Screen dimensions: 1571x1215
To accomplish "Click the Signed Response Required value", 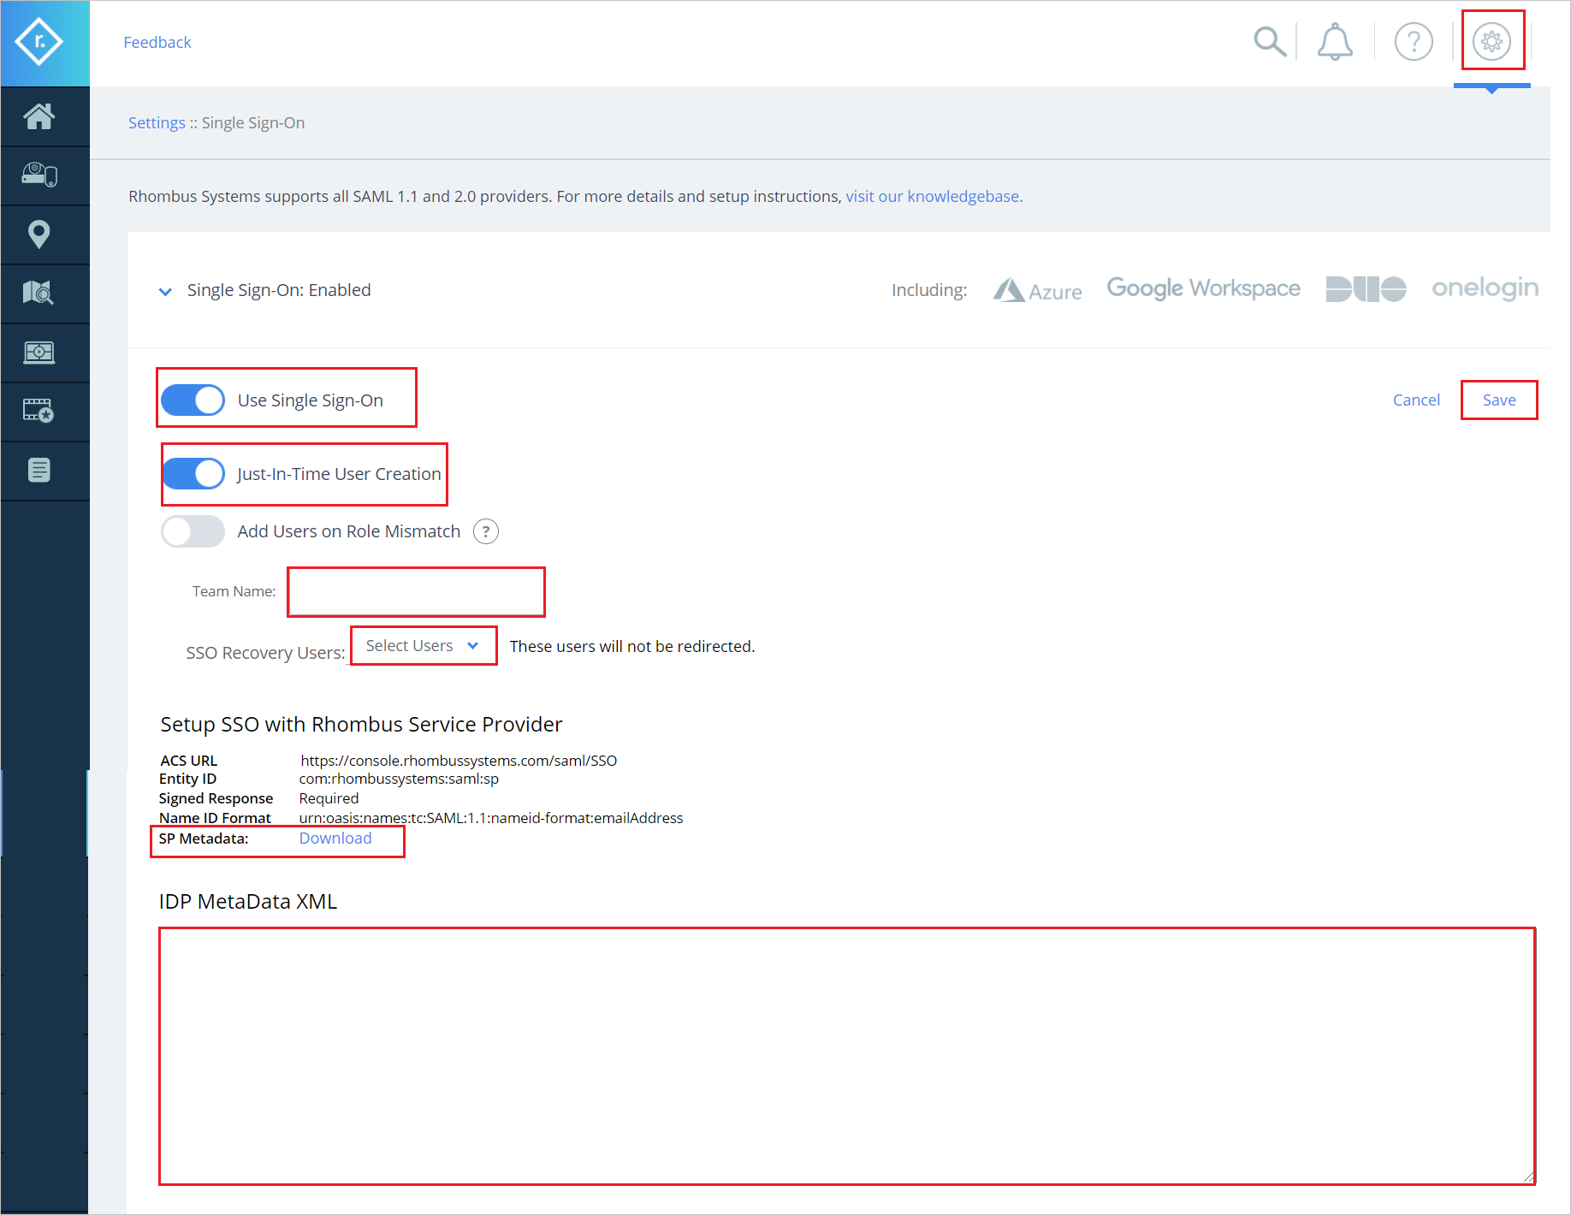I will pyautogui.click(x=329, y=798).
